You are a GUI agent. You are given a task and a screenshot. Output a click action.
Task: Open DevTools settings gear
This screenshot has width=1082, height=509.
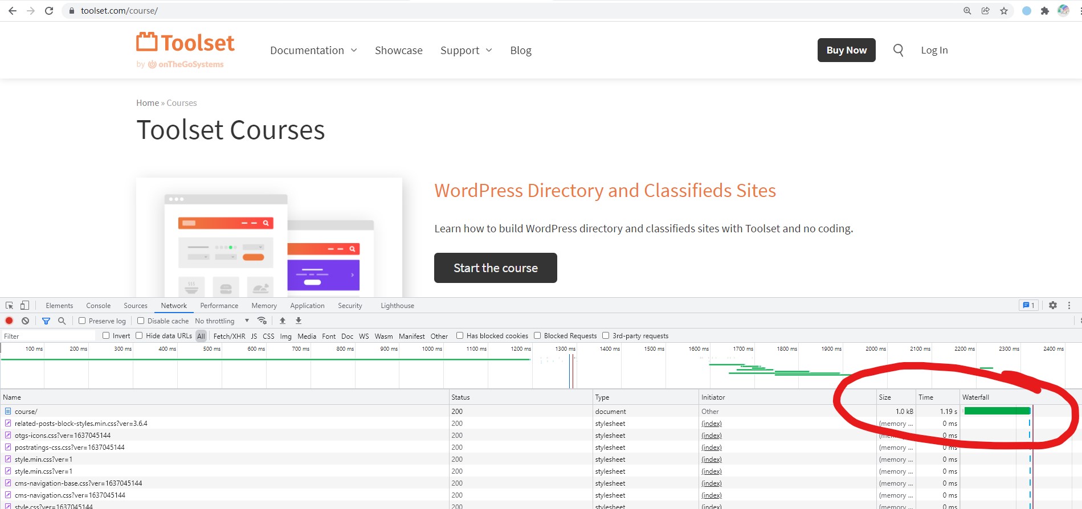pyautogui.click(x=1052, y=305)
